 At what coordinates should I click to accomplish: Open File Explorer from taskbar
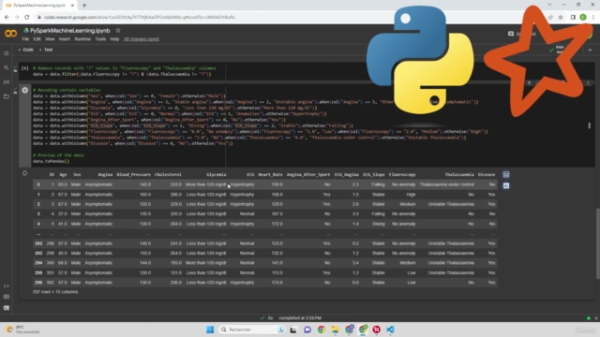tap(336, 330)
